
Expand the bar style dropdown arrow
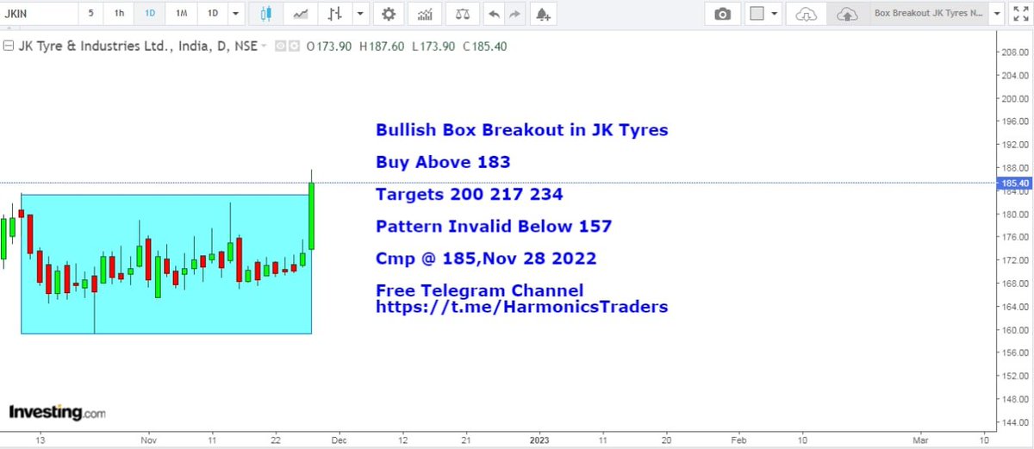click(360, 14)
